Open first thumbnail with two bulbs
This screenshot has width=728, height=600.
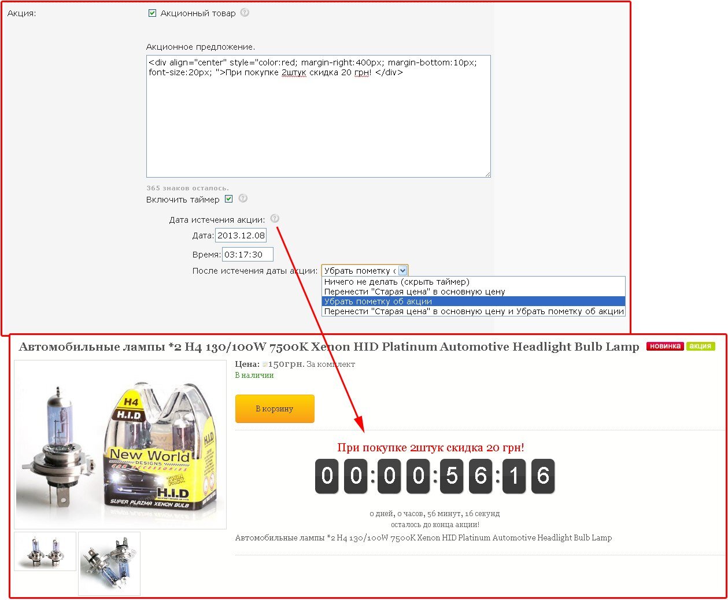coord(45,551)
